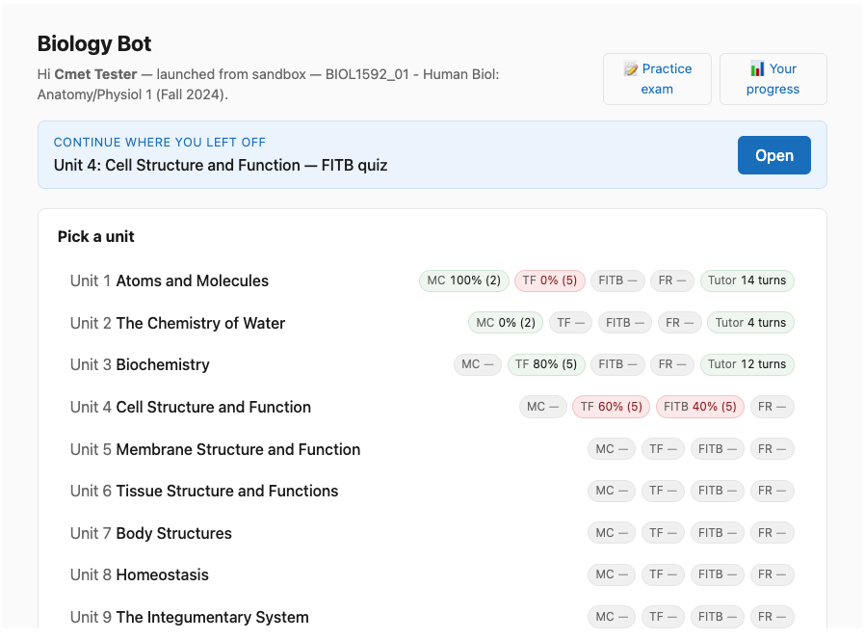Open Practice exam link text
Screen dimensions: 865x640
point(657,79)
